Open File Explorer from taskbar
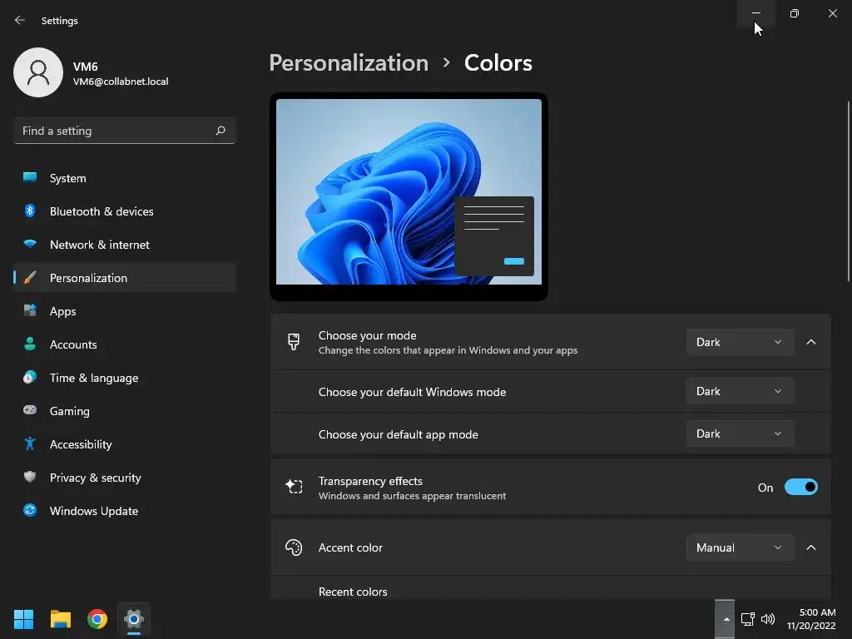Image resolution: width=852 pixels, height=639 pixels. [x=60, y=619]
